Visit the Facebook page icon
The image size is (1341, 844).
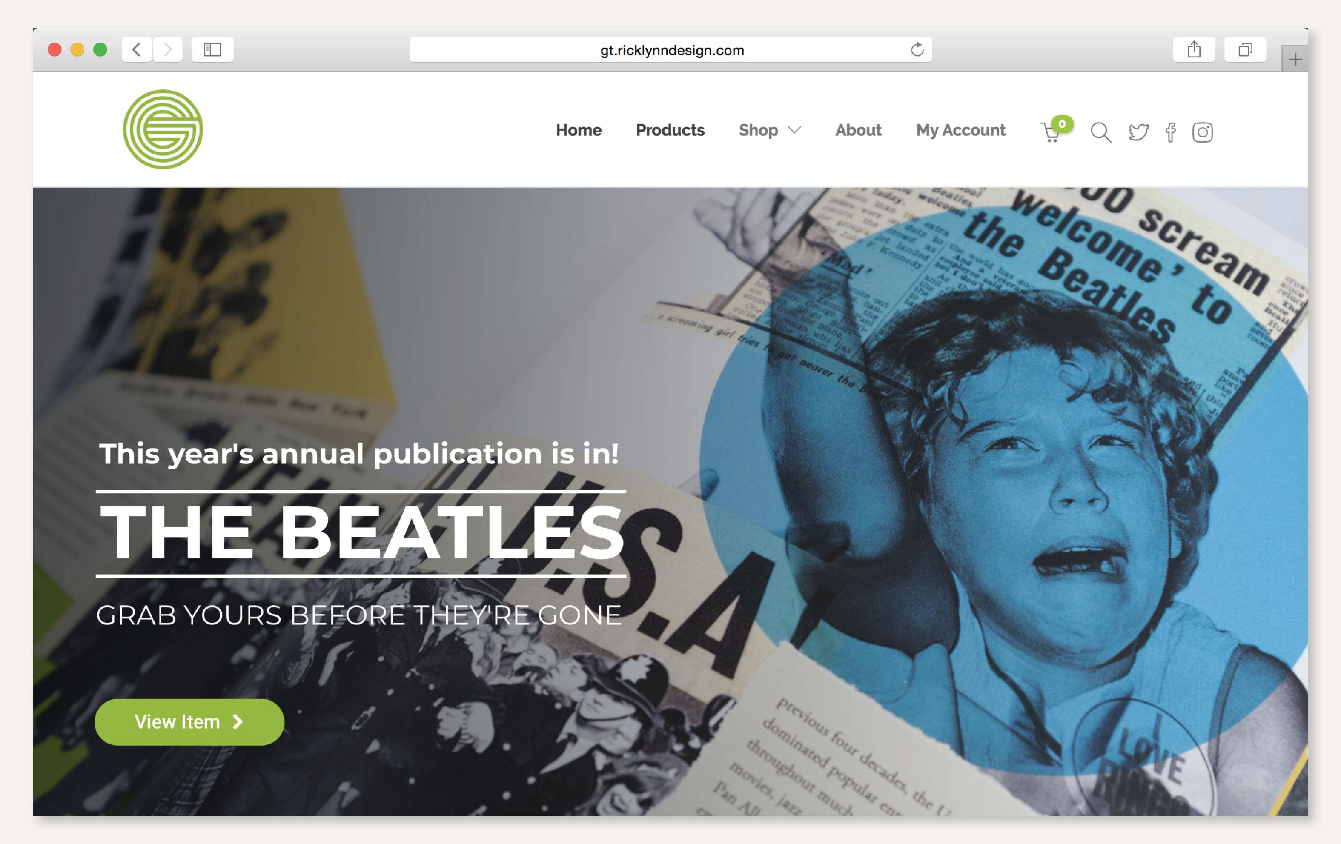click(x=1171, y=132)
